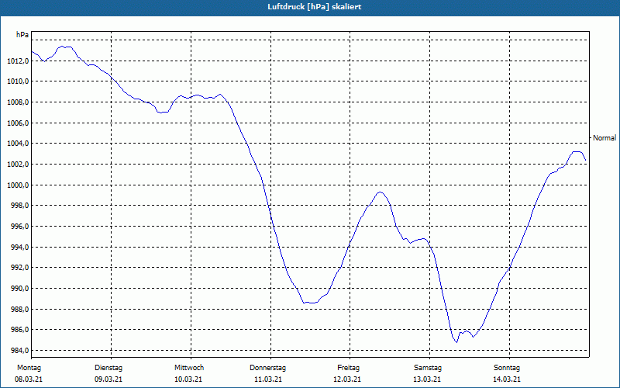Select the 984,0 axis value
This screenshot has width=620, height=388.
pyautogui.click(x=19, y=351)
